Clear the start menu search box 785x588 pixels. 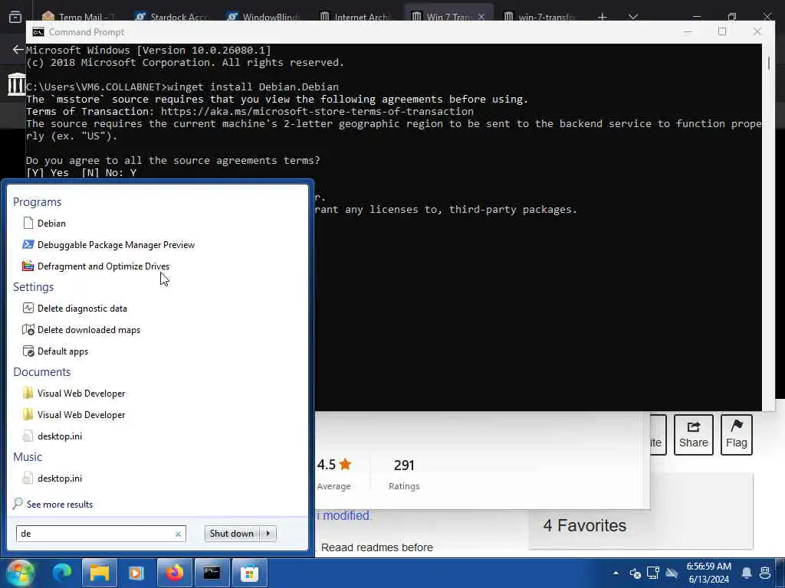(x=178, y=534)
